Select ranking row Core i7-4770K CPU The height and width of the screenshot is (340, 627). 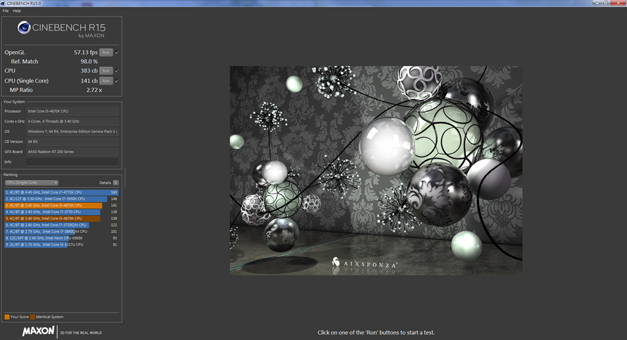pos(62,192)
